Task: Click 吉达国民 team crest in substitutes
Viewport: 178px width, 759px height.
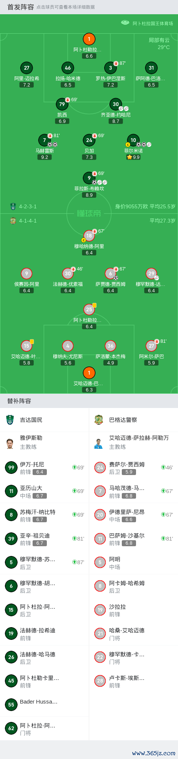Action: 10,420
